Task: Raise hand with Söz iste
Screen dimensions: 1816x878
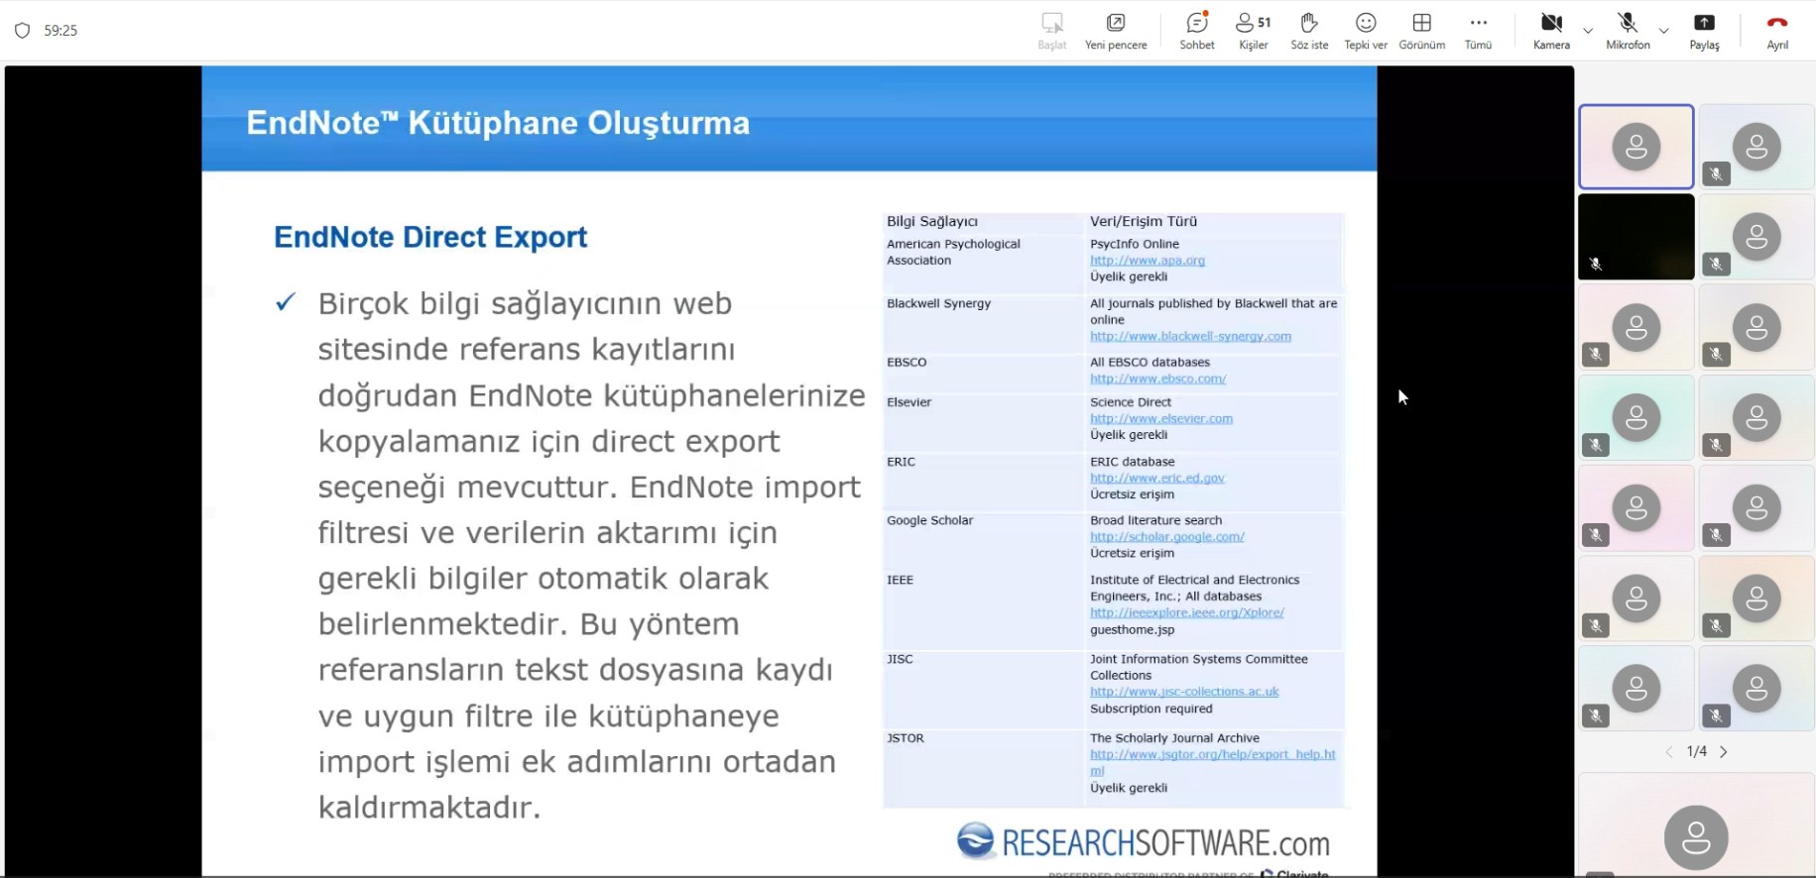Action: (x=1308, y=31)
